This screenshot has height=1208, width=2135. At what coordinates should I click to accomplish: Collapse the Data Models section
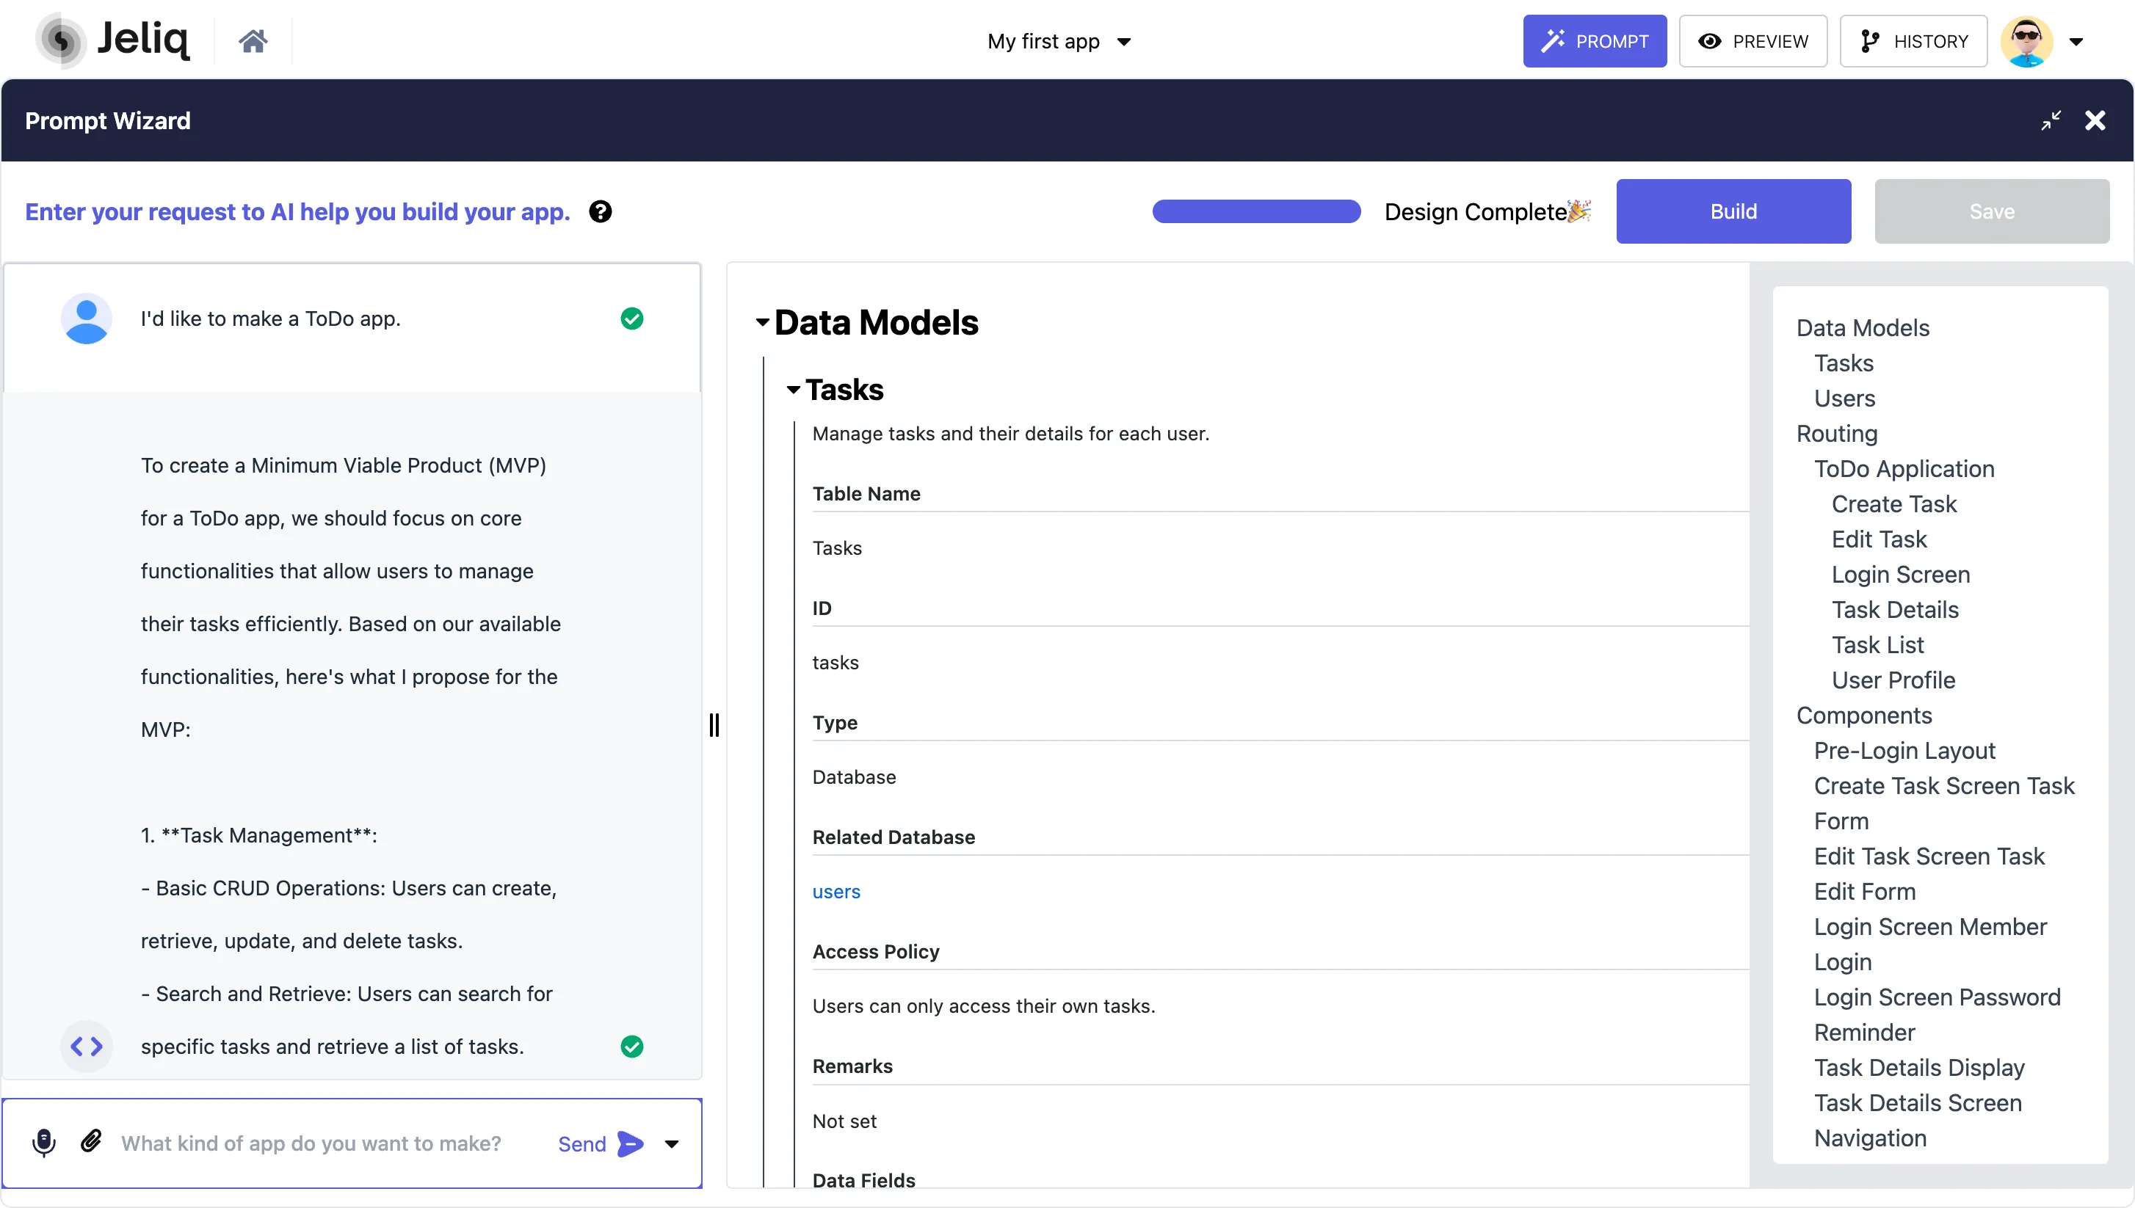[762, 323]
